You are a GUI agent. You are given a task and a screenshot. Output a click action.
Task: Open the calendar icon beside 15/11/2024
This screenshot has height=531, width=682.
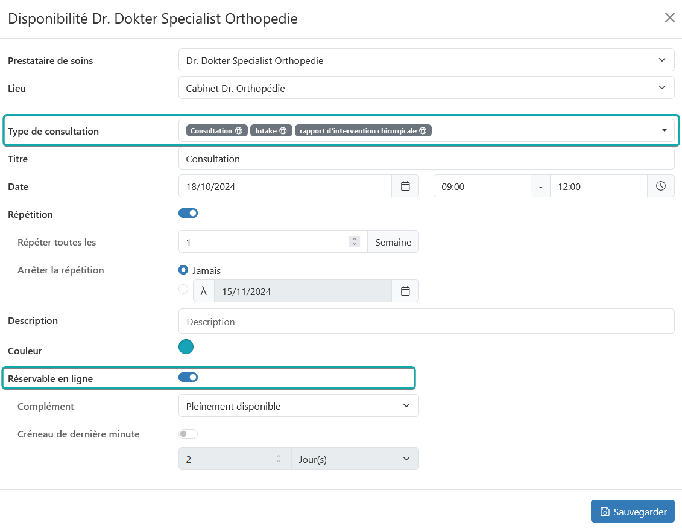coord(405,291)
